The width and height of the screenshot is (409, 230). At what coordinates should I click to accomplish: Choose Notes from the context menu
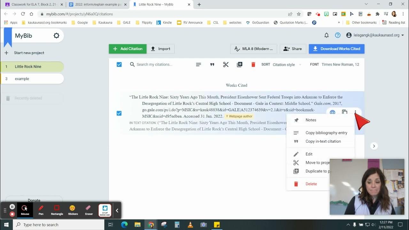320,120
